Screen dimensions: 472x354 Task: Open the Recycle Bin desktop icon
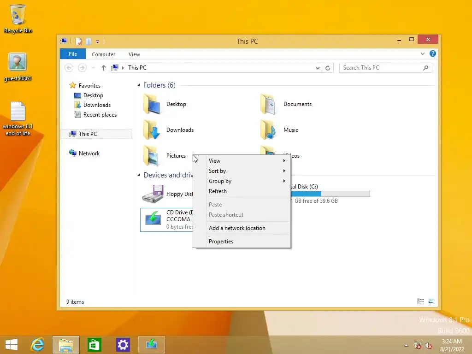[18, 18]
